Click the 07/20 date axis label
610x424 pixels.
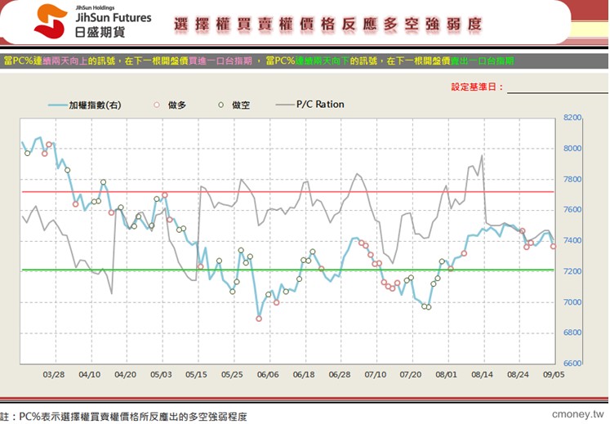pos(411,374)
